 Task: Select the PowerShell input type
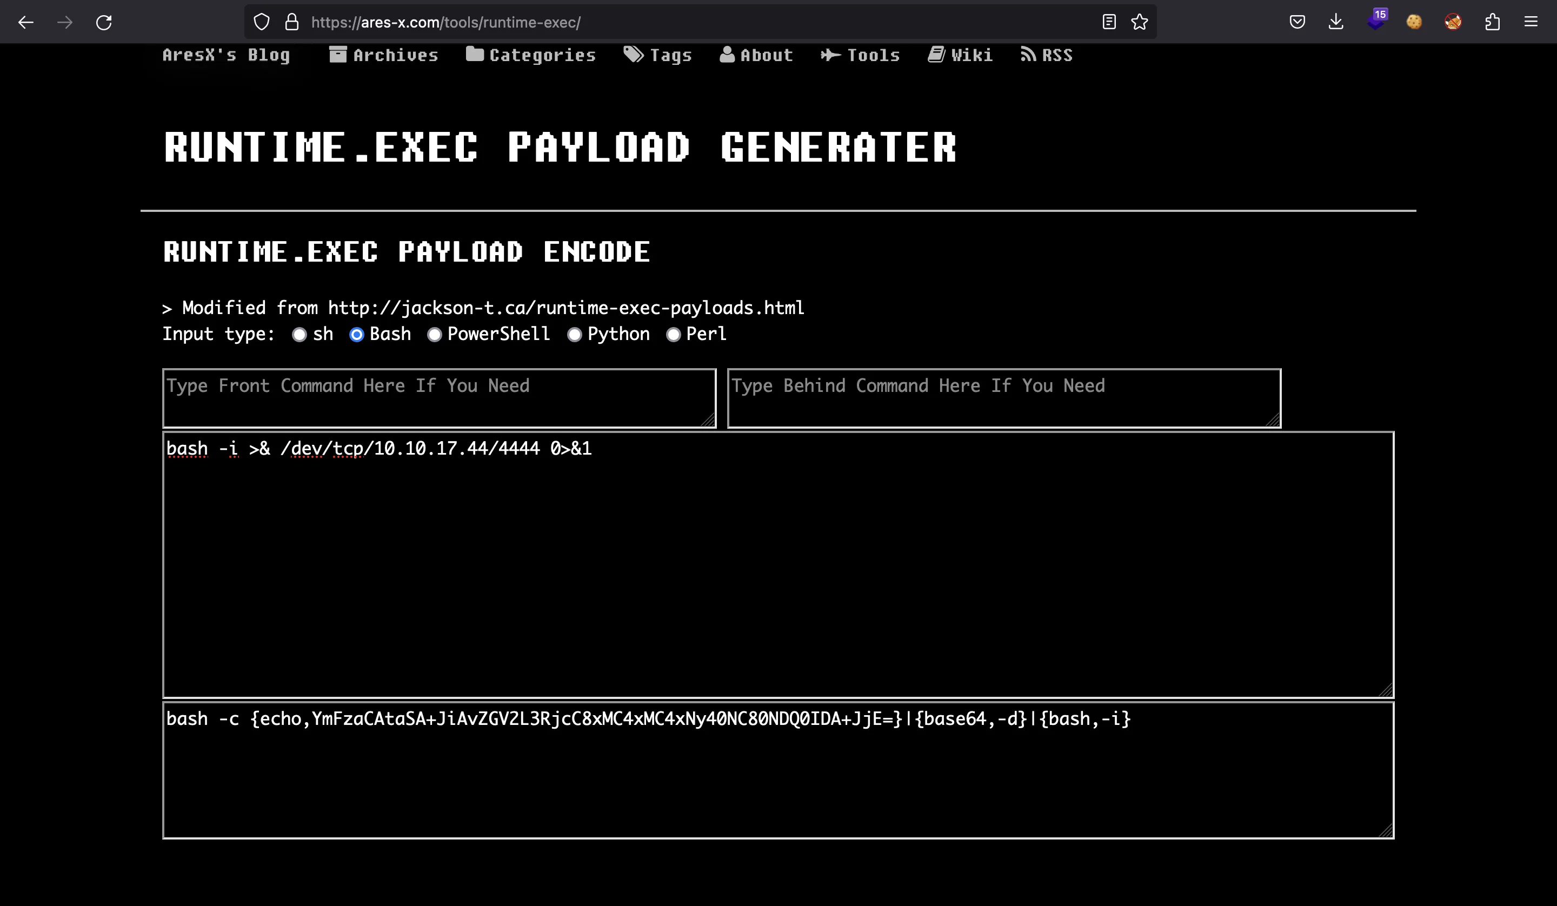[x=434, y=334]
